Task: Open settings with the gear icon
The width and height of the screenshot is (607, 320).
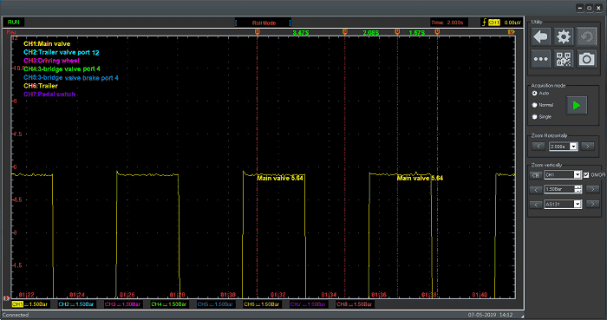Action: [x=564, y=37]
